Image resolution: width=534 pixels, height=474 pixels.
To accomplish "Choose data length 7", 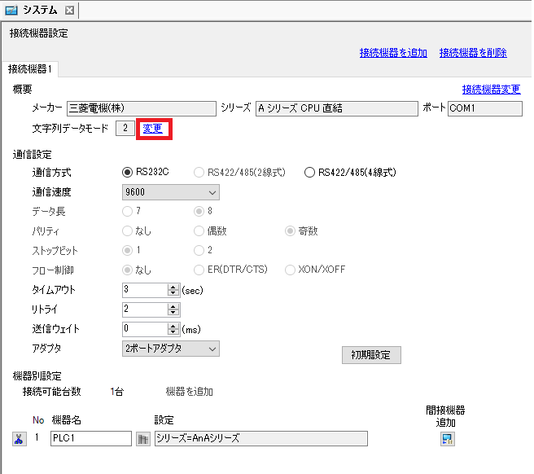I will click(127, 211).
